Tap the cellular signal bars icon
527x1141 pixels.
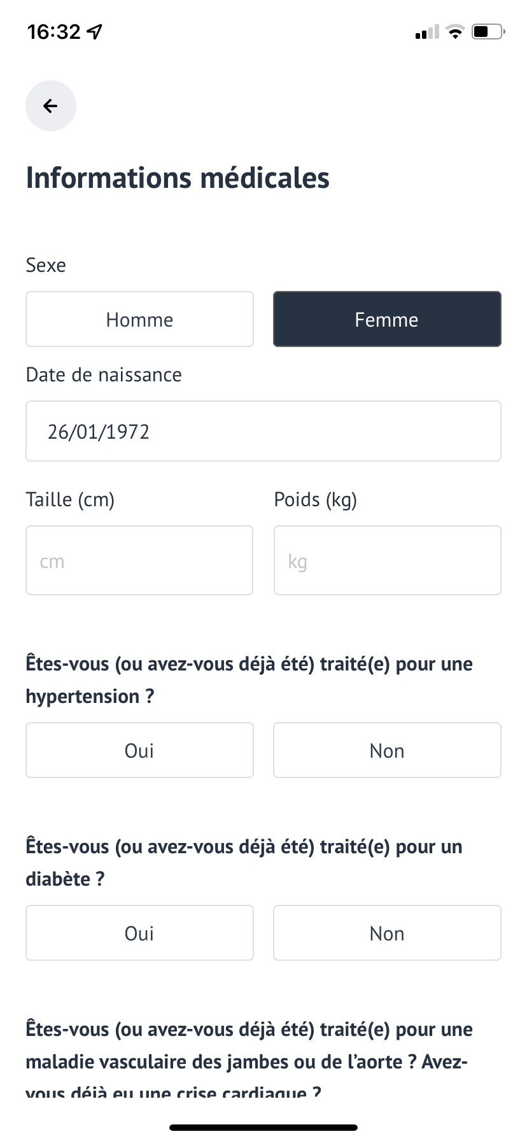click(x=427, y=32)
